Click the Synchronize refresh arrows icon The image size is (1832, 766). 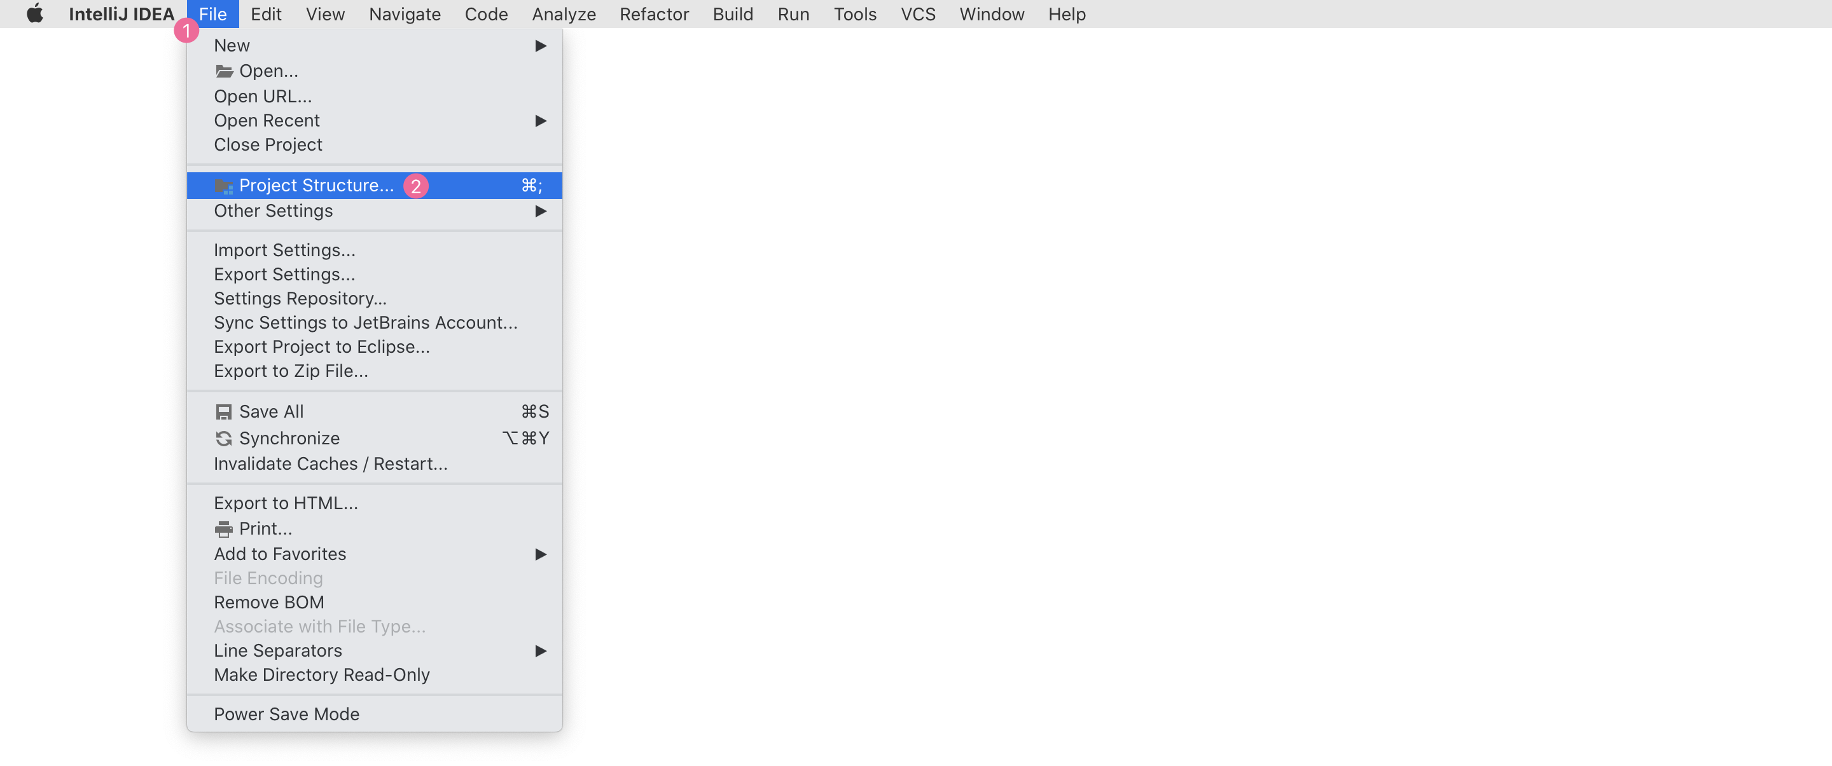pos(224,439)
